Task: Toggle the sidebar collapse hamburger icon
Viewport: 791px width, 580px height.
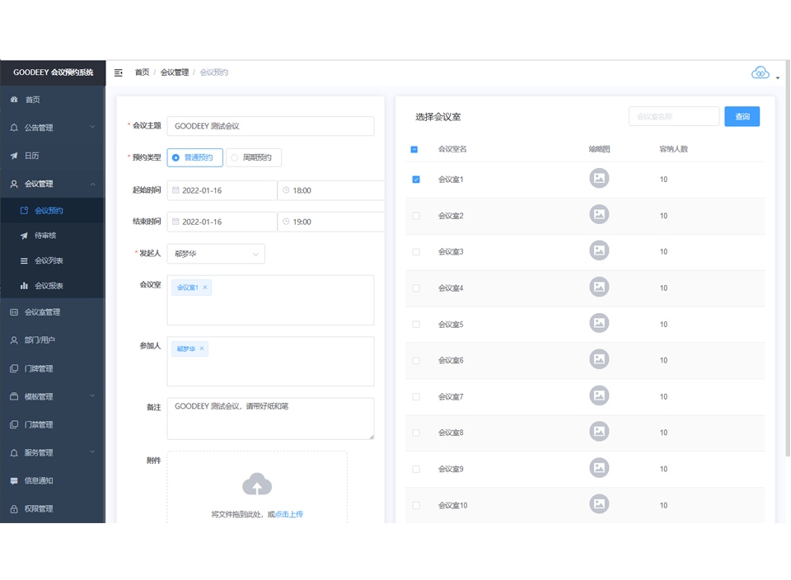Action: (x=119, y=72)
